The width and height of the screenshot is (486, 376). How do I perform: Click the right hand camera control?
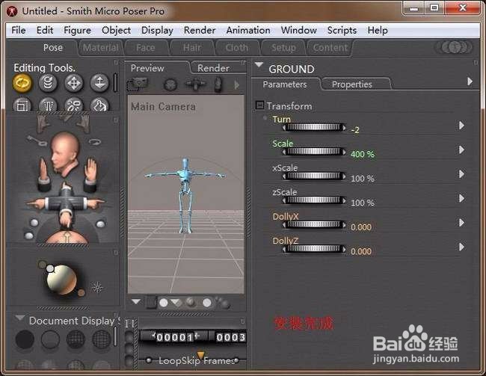pyautogui.click(x=90, y=174)
